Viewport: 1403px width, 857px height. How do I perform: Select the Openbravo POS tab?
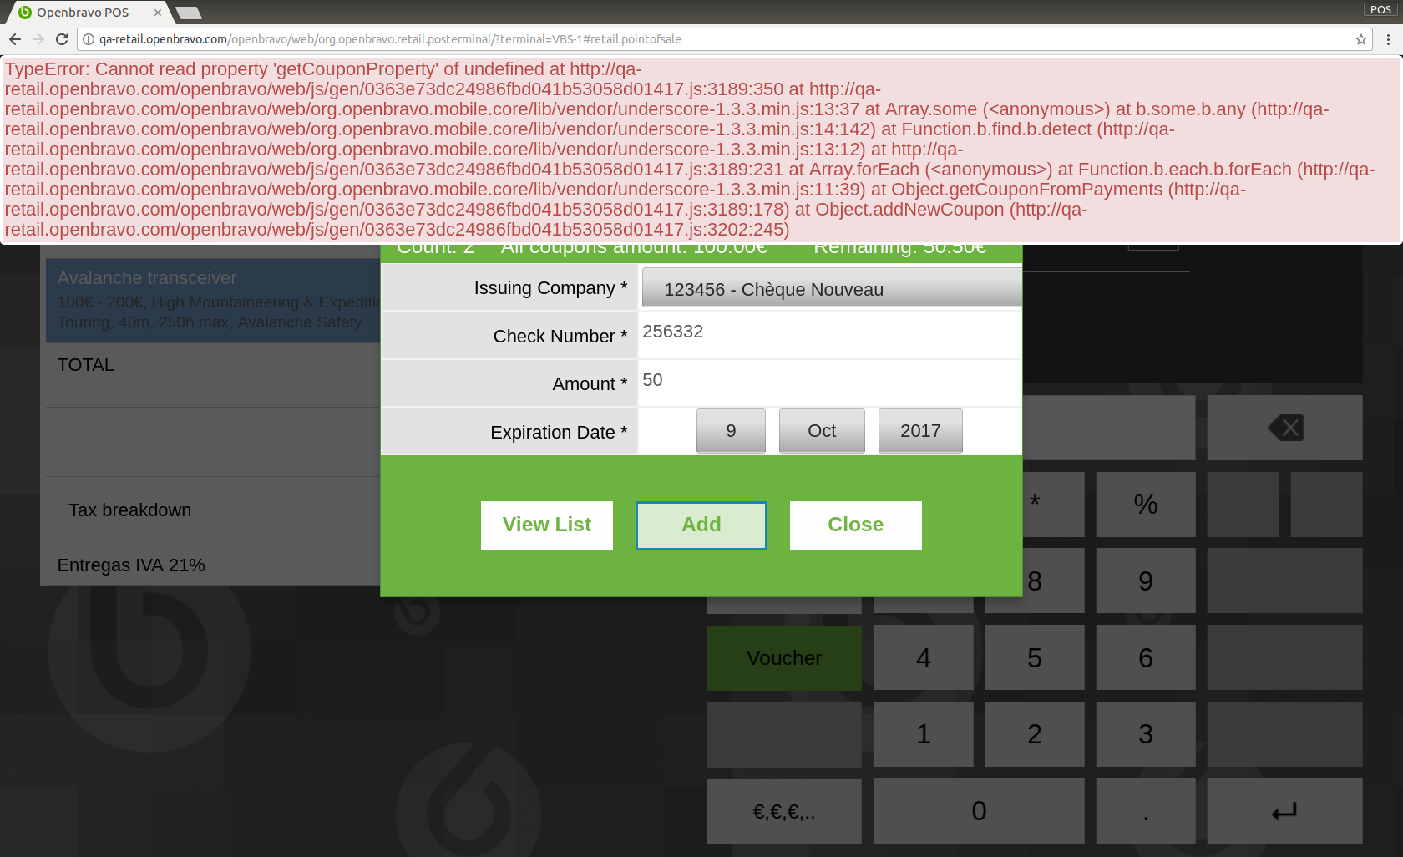84,13
